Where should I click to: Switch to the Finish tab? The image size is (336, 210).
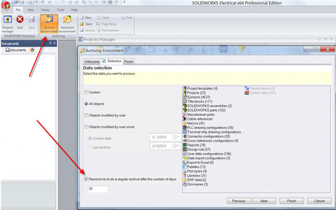click(129, 61)
